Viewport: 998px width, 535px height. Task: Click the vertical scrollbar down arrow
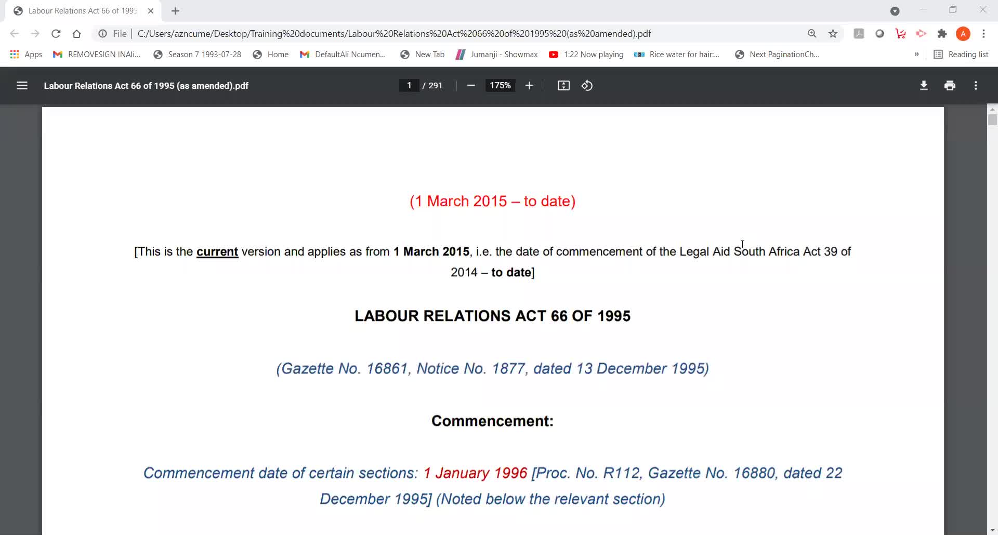point(992,530)
